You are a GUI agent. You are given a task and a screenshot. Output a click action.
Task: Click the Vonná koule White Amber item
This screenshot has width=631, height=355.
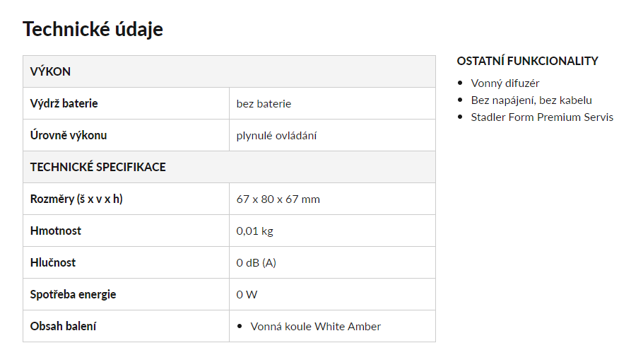pyautogui.click(x=315, y=327)
